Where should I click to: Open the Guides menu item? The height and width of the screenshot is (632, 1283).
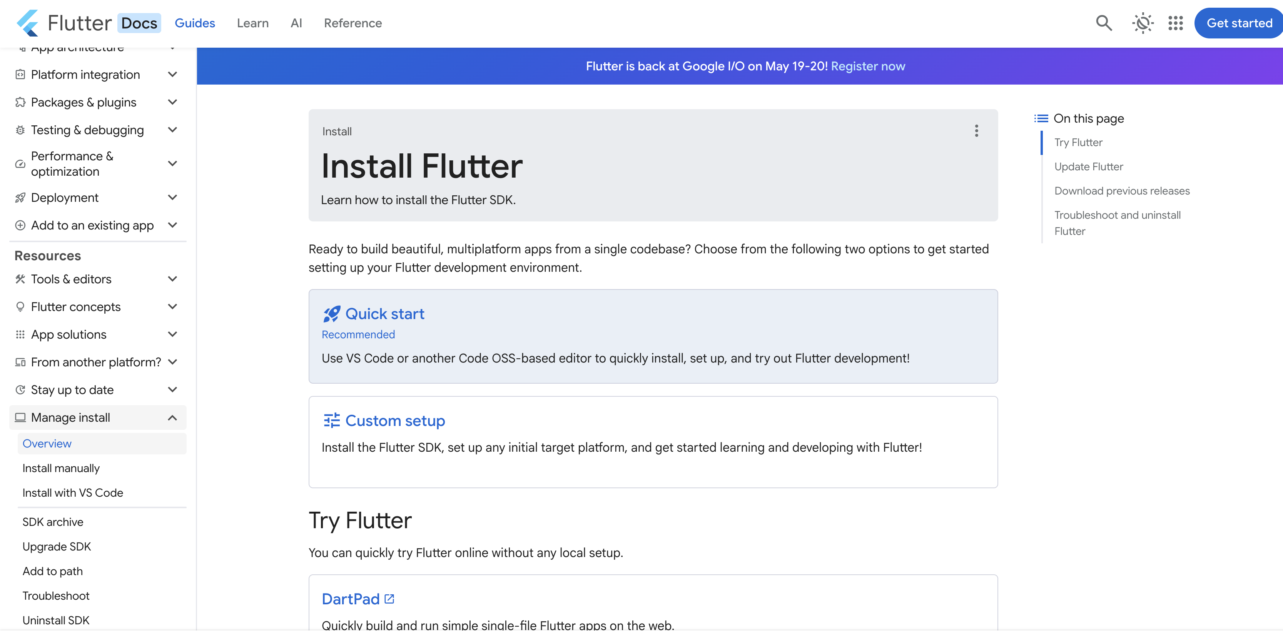tap(195, 23)
